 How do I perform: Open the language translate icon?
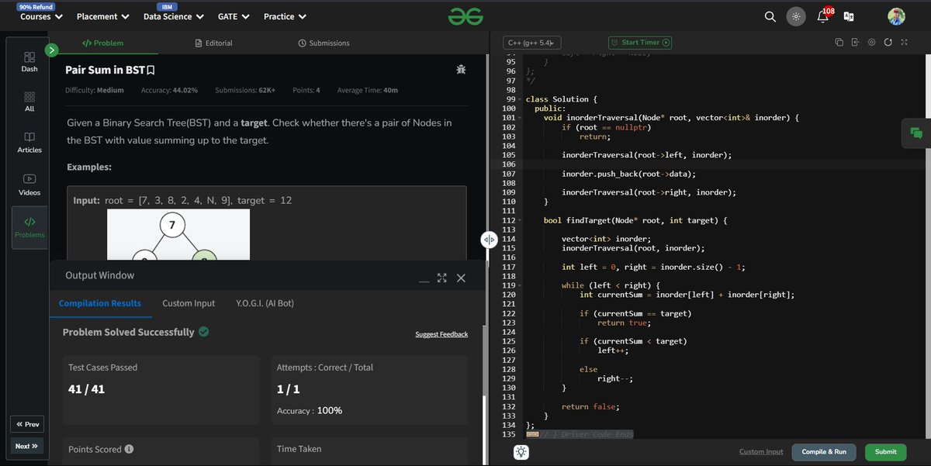coord(849,16)
